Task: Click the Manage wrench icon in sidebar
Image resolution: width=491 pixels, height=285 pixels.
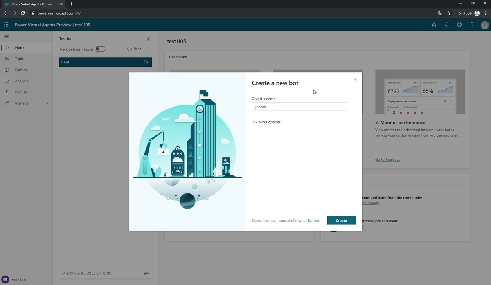Action: (x=6, y=103)
